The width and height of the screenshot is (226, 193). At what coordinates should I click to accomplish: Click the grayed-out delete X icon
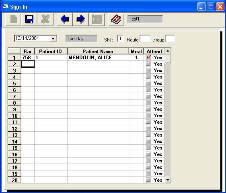(x=45, y=19)
